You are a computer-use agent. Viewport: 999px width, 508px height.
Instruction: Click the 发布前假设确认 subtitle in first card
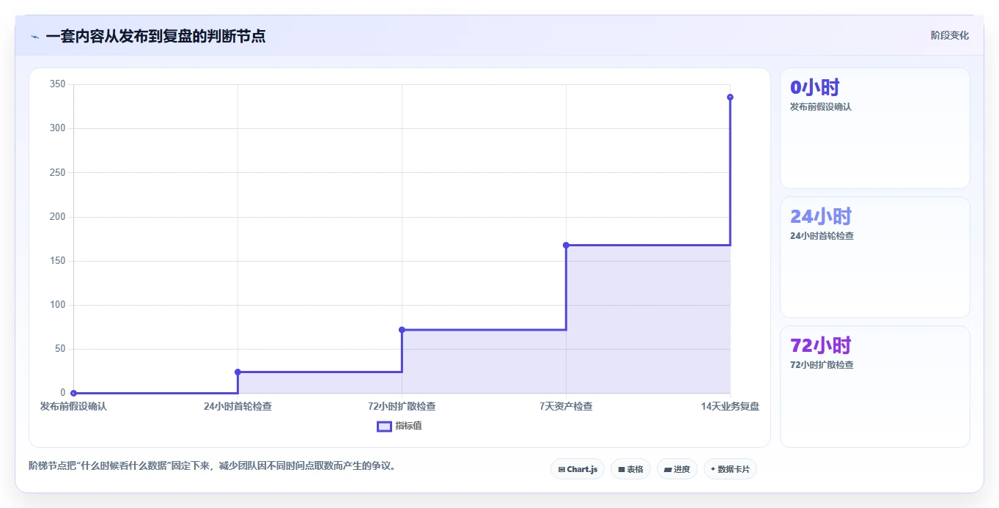click(x=821, y=107)
